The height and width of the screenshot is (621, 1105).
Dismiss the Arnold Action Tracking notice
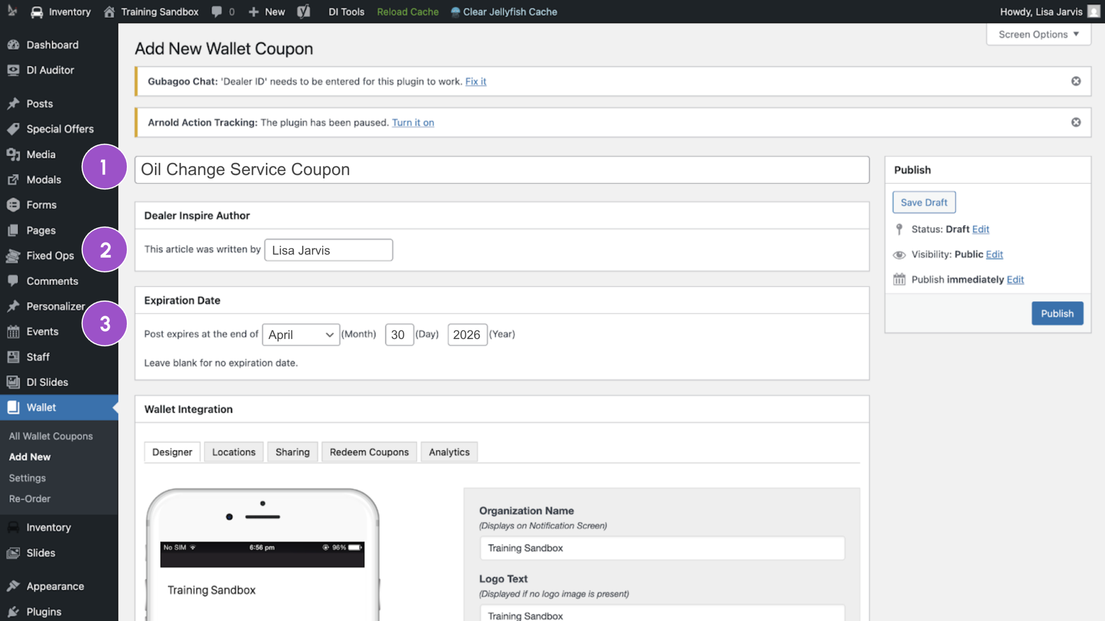(1076, 122)
